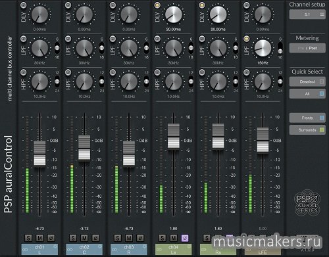Select the front channels with Fronts button

[x=307, y=118]
